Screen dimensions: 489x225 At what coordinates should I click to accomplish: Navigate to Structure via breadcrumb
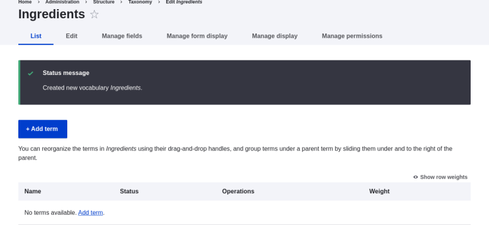pyautogui.click(x=104, y=2)
